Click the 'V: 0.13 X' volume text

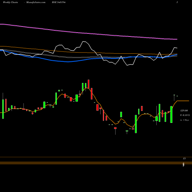tap(185, 115)
